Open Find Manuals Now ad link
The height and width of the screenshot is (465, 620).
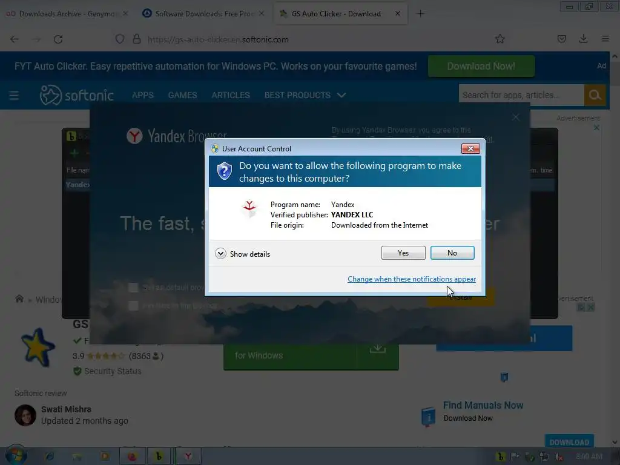(483, 406)
